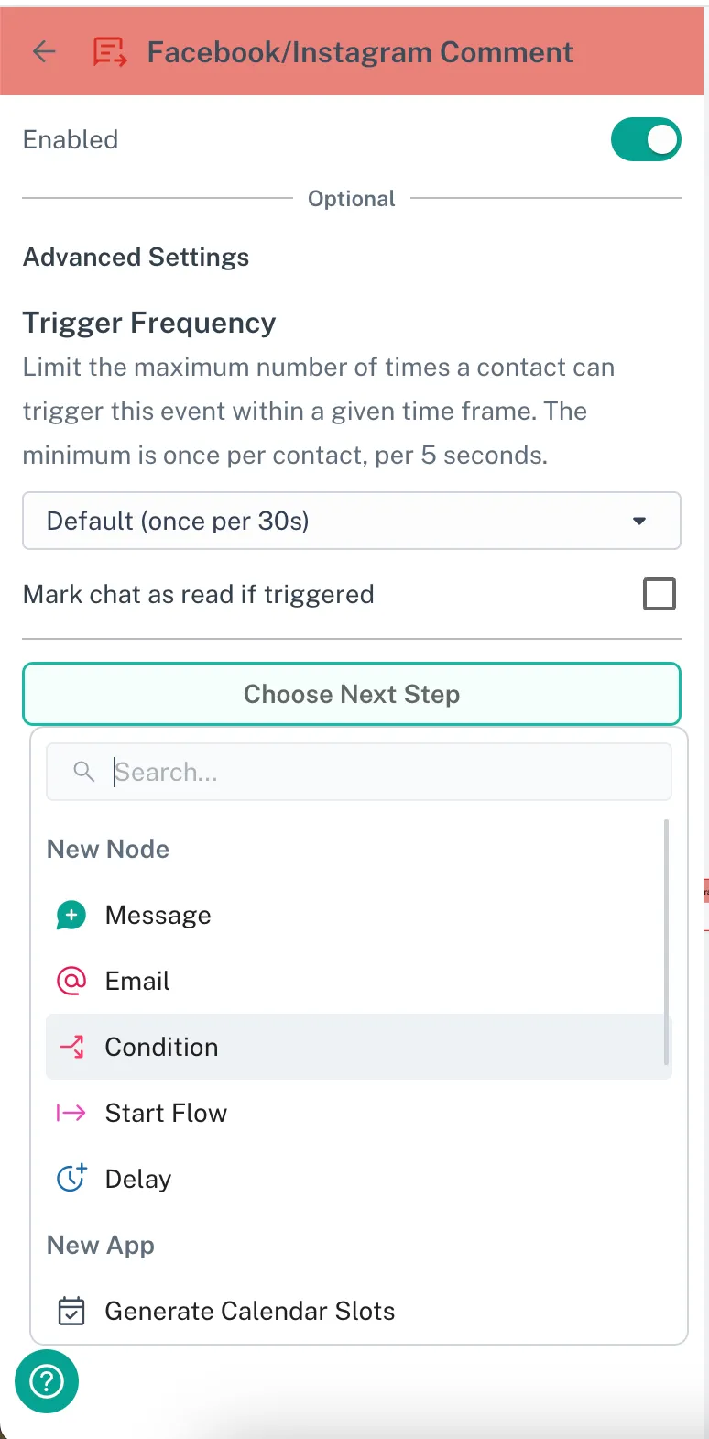
Task: Select the Start Flow menu entry
Action: tap(166, 1113)
